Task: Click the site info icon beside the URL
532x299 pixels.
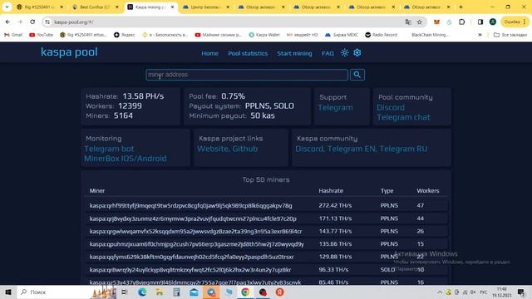Action: tap(47, 22)
